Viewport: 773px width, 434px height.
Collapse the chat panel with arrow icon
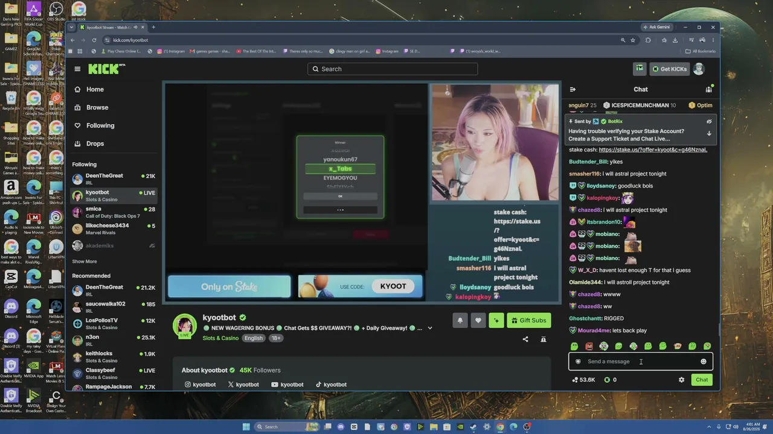coord(573,89)
